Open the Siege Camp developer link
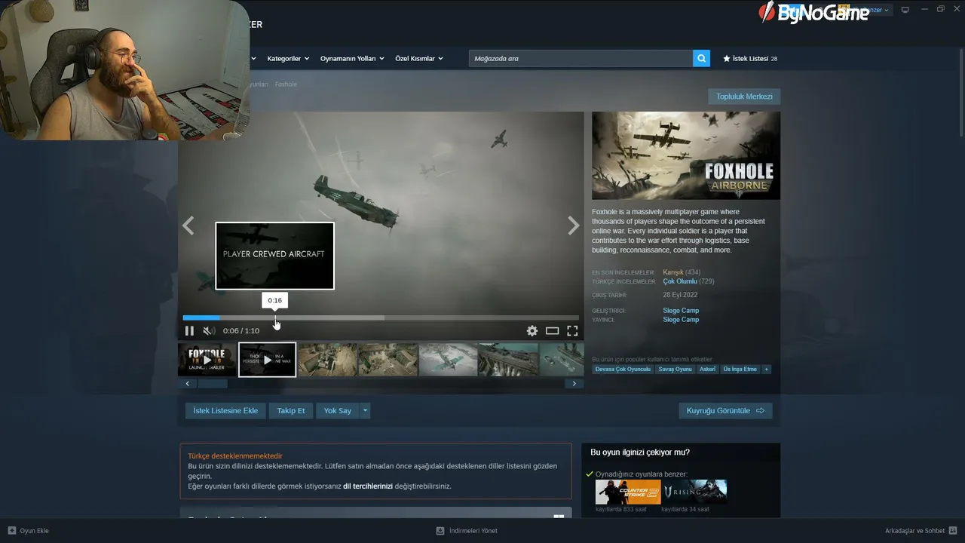This screenshot has width=965, height=543. (681, 311)
